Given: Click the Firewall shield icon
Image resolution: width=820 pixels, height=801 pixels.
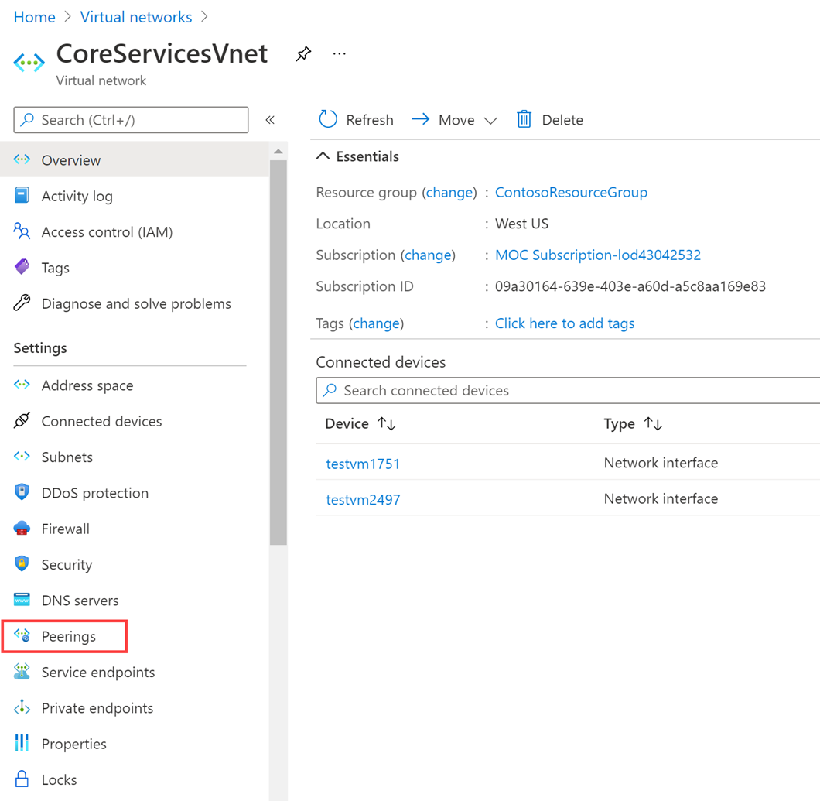Looking at the screenshot, I should pos(22,528).
